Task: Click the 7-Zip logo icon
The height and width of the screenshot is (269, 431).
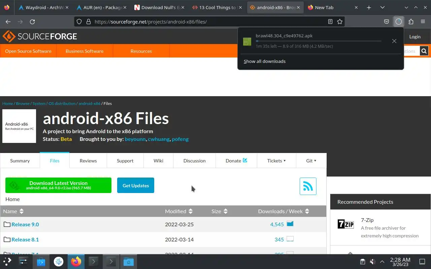Action: (346, 224)
